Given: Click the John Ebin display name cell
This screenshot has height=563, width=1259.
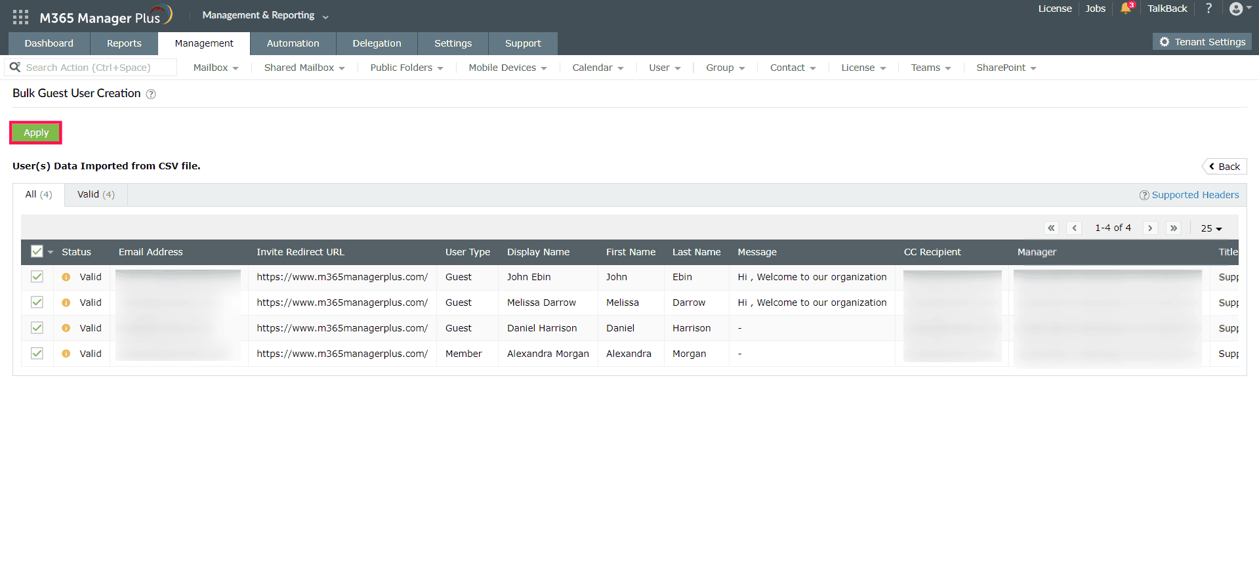Looking at the screenshot, I should 529,277.
